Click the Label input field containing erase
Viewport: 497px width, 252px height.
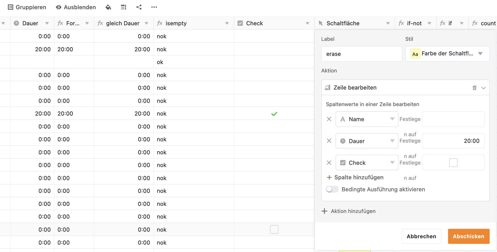[x=361, y=54]
